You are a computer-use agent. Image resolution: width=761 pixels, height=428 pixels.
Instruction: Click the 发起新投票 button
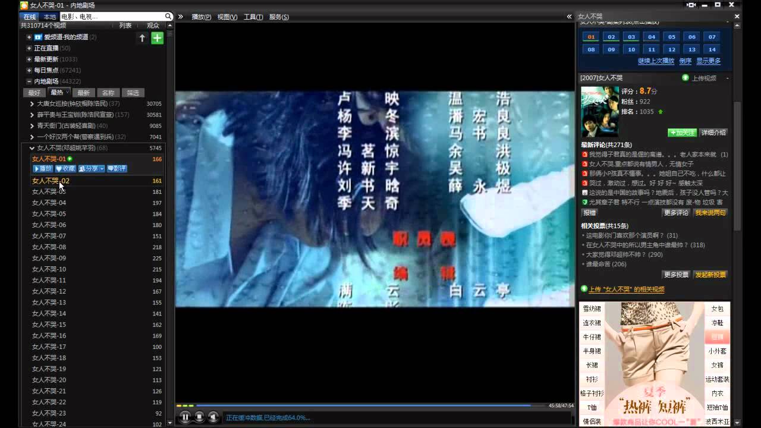[710, 275]
